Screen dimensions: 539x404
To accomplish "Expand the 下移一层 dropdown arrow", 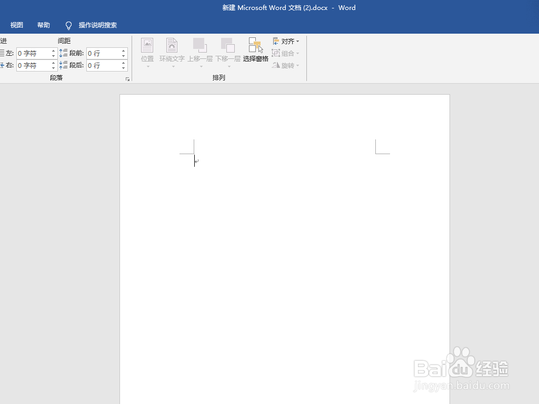I will coord(229,66).
